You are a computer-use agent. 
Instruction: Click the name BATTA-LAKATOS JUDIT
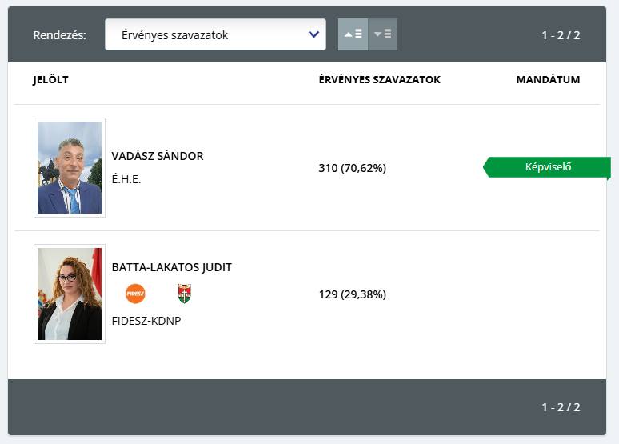(x=171, y=267)
